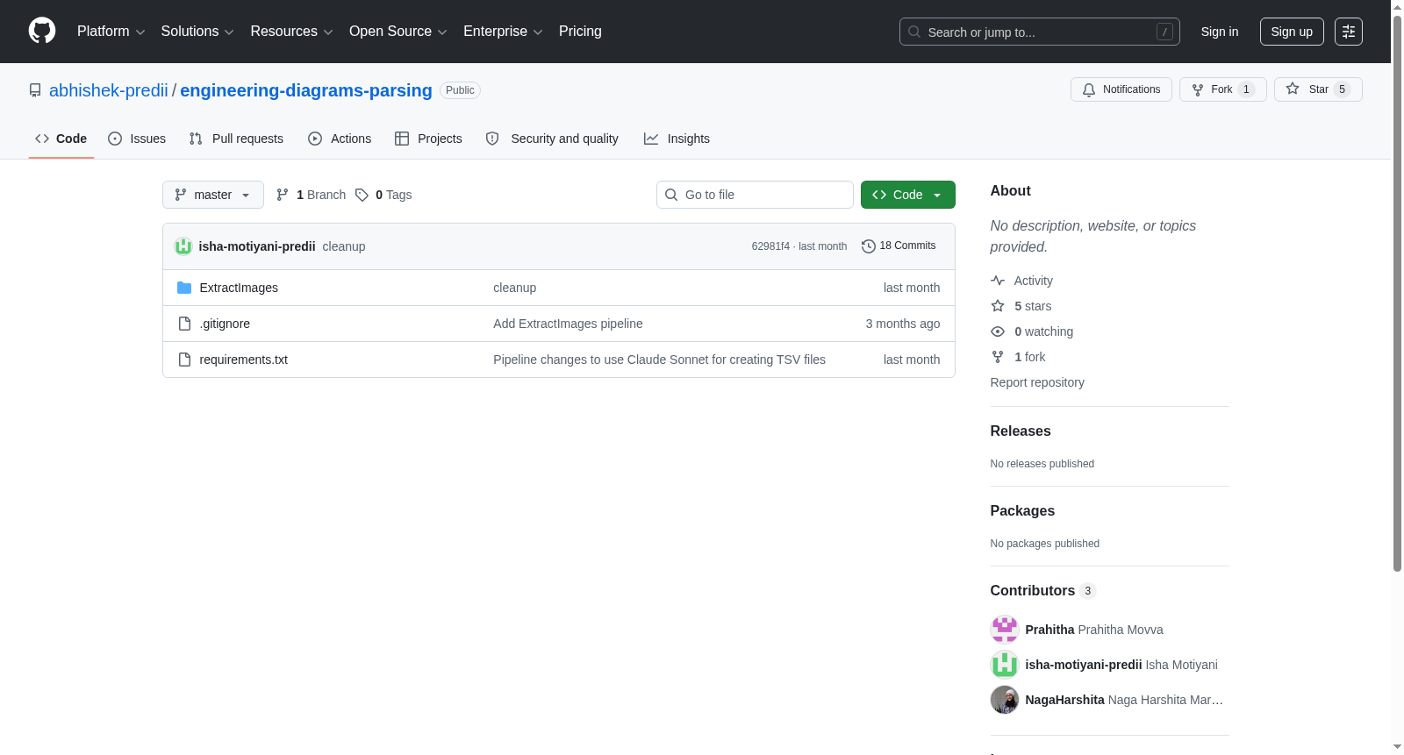1404x755 pixels.
Task: Open isha-motiyani-predii's contributor avatar
Action: pyautogui.click(x=1005, y=665)
